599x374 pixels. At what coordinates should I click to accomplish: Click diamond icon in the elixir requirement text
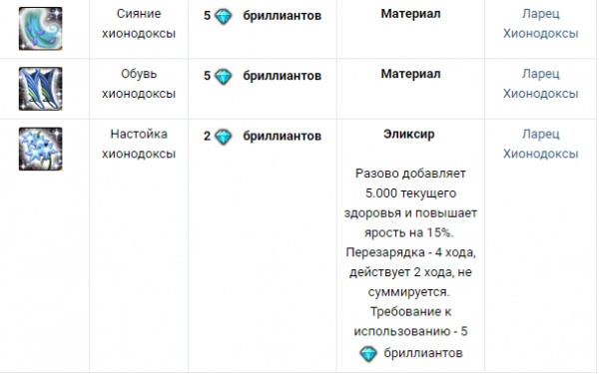368,354
